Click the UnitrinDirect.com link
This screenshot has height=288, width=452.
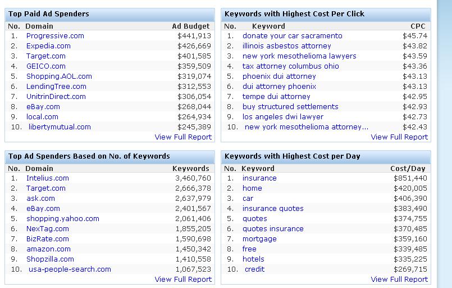(56, 97)
